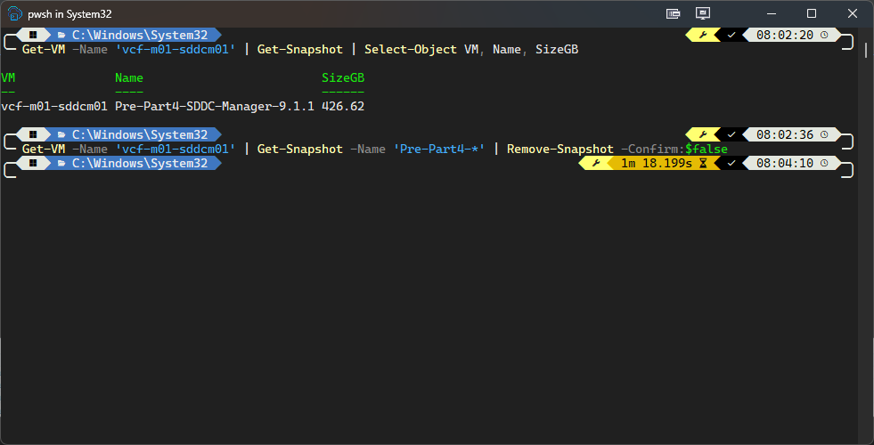
Task: Click the wrench icon beside 1m 18.199s
Action: point(596,163)
